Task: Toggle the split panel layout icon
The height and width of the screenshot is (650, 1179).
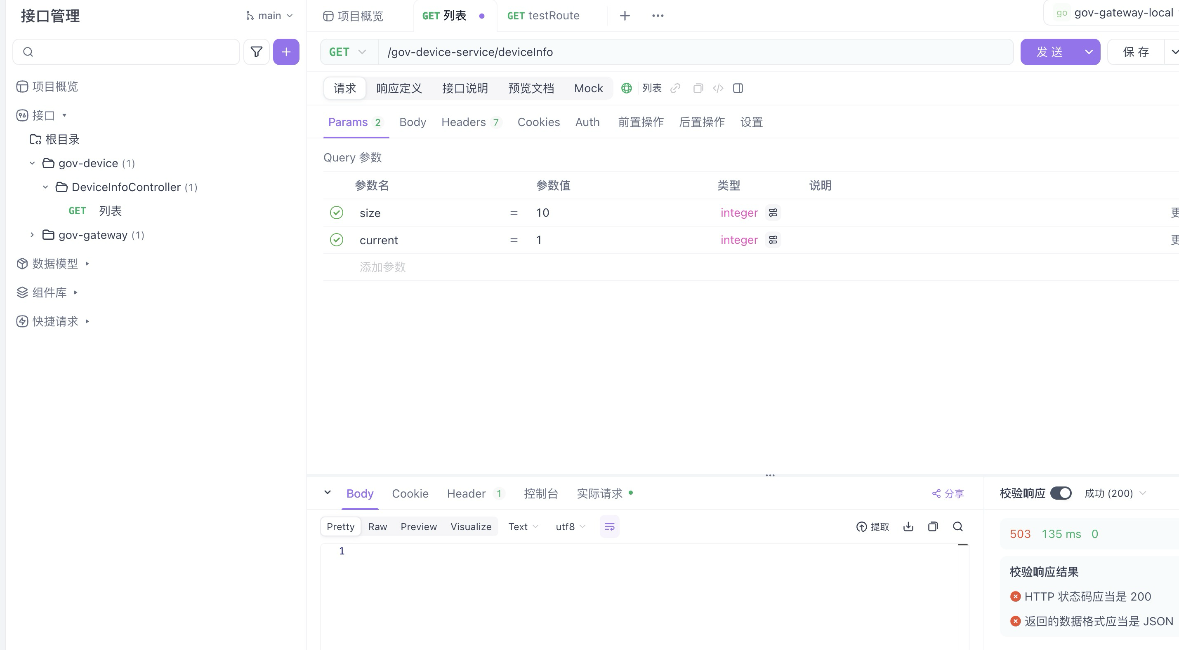Action: [x=738, y=88]
